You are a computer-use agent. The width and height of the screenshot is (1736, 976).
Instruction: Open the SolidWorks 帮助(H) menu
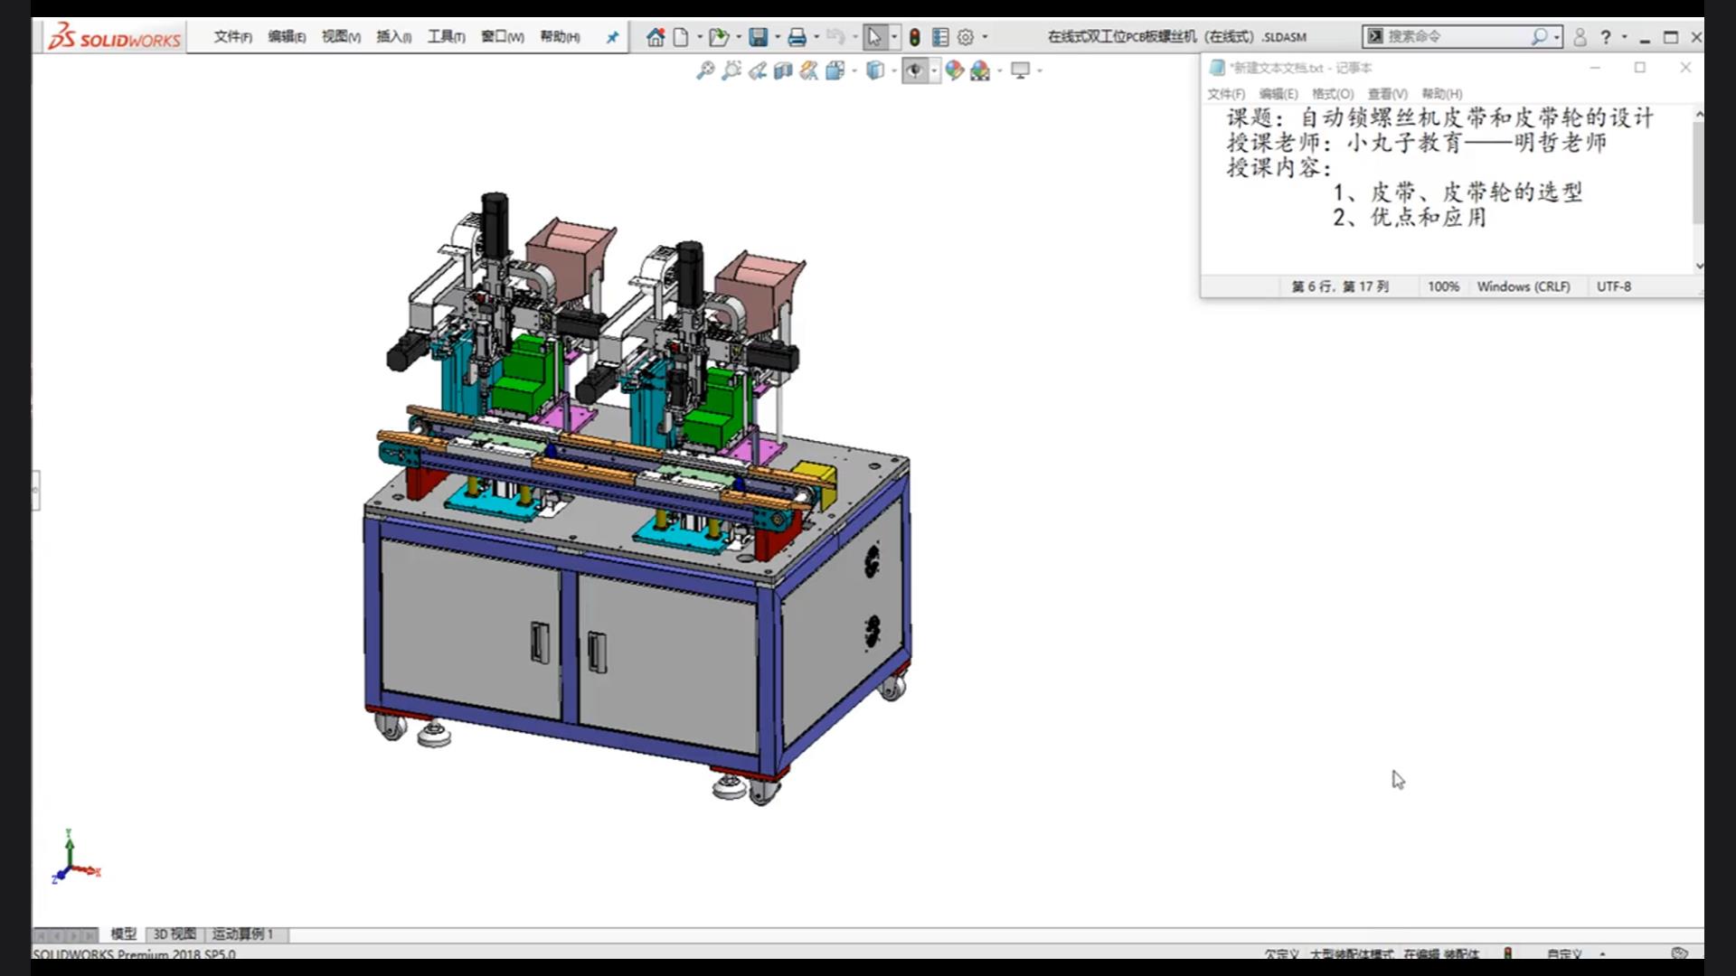pos(560,37)
